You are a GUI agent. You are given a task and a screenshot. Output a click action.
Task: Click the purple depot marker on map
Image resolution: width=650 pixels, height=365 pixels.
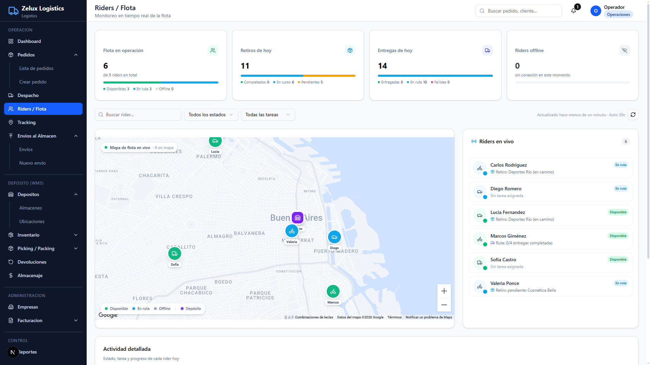298,218
